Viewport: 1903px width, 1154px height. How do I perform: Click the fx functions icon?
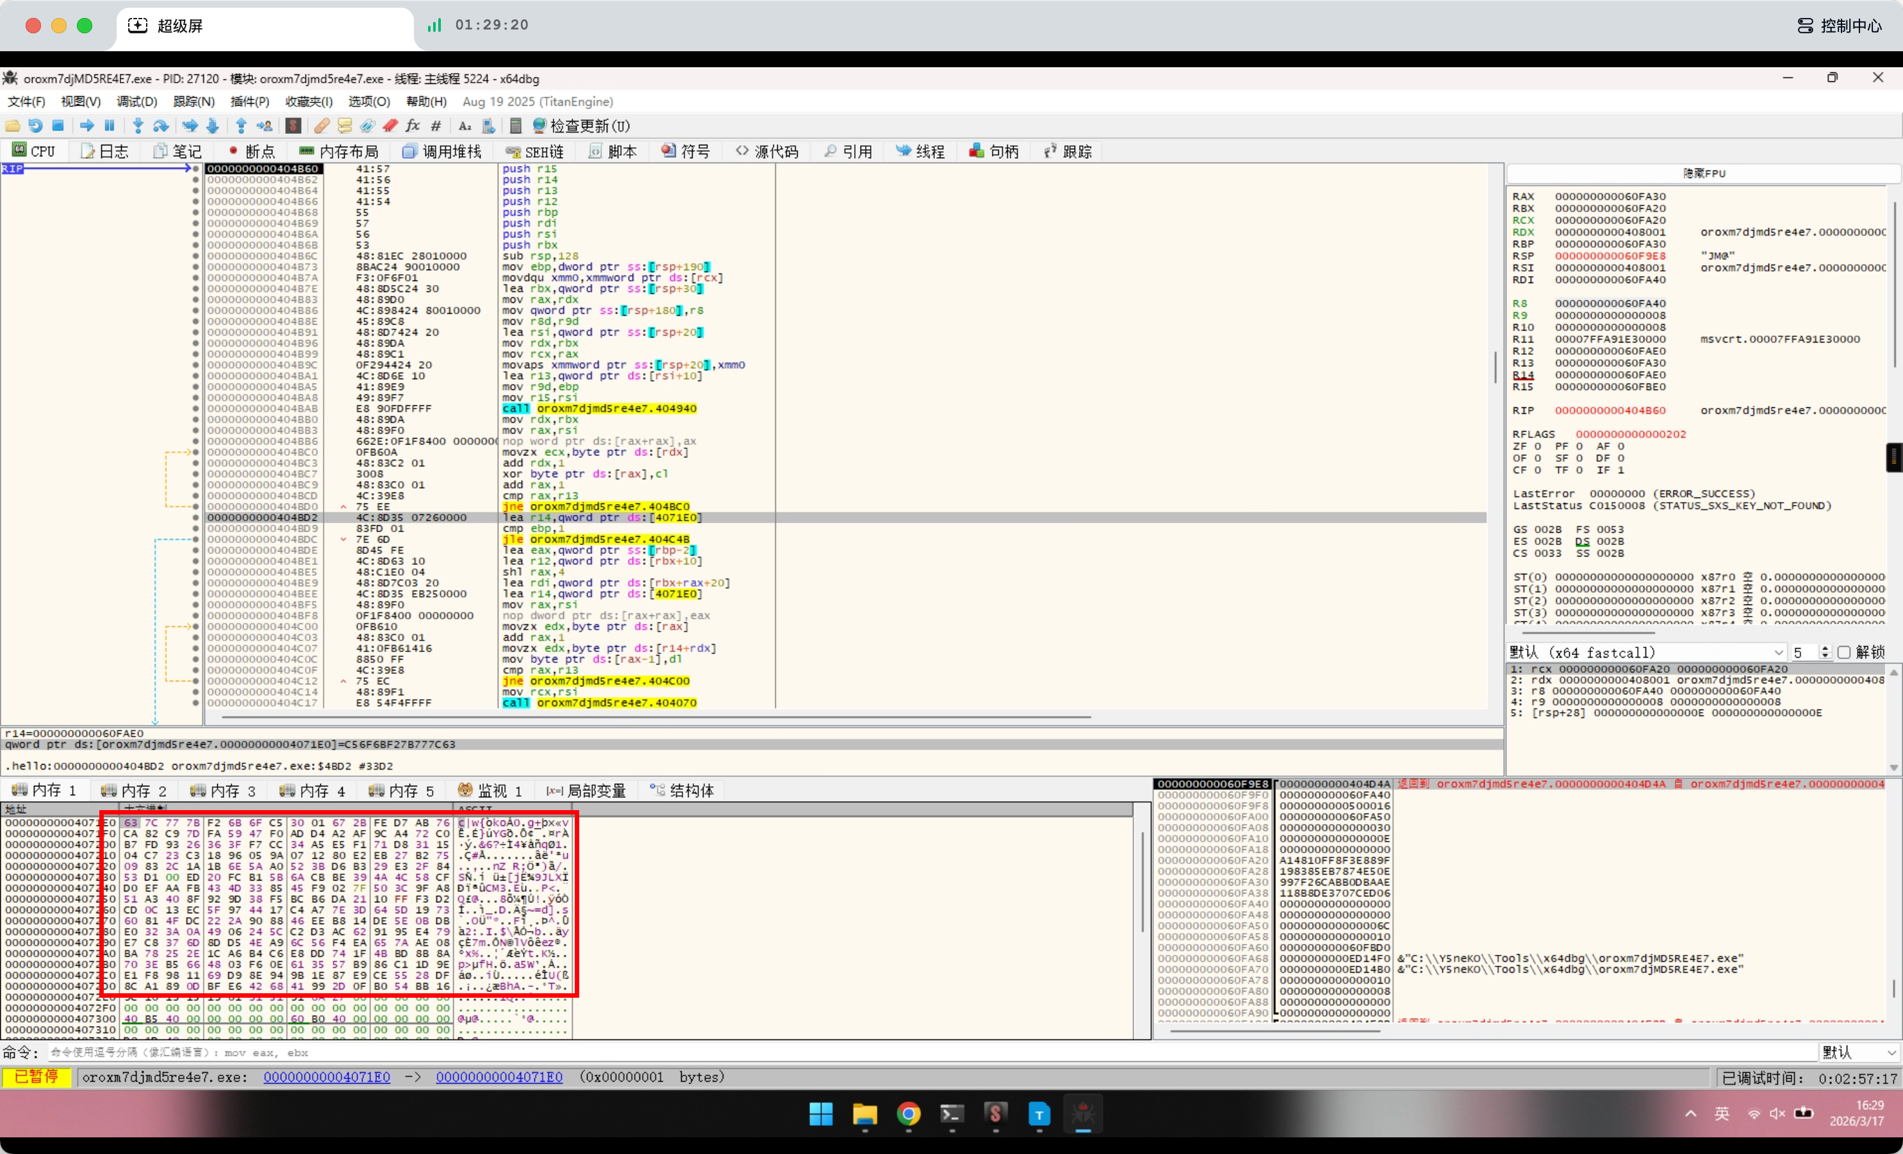tap(413, 126)
